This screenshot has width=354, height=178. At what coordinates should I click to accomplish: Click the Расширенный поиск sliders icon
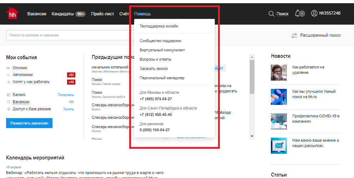coord(294,35)
